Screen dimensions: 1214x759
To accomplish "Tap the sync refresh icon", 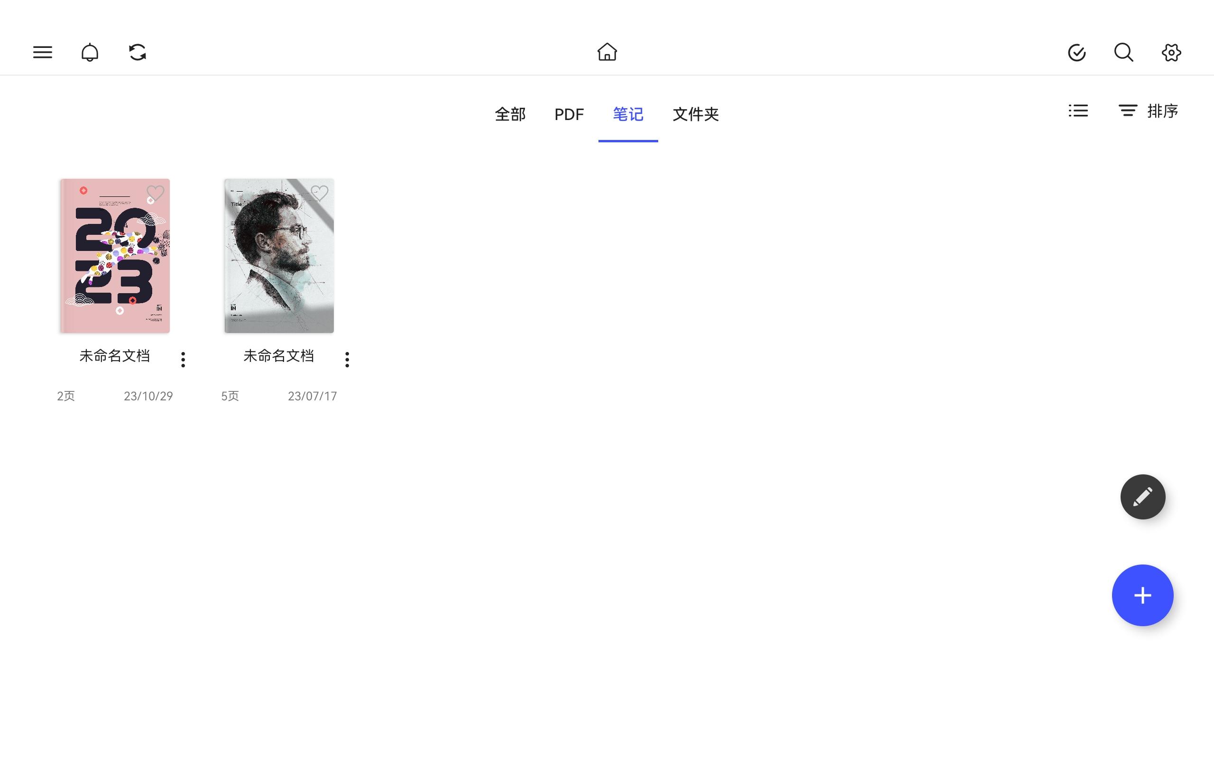I will tap(138, 52).
